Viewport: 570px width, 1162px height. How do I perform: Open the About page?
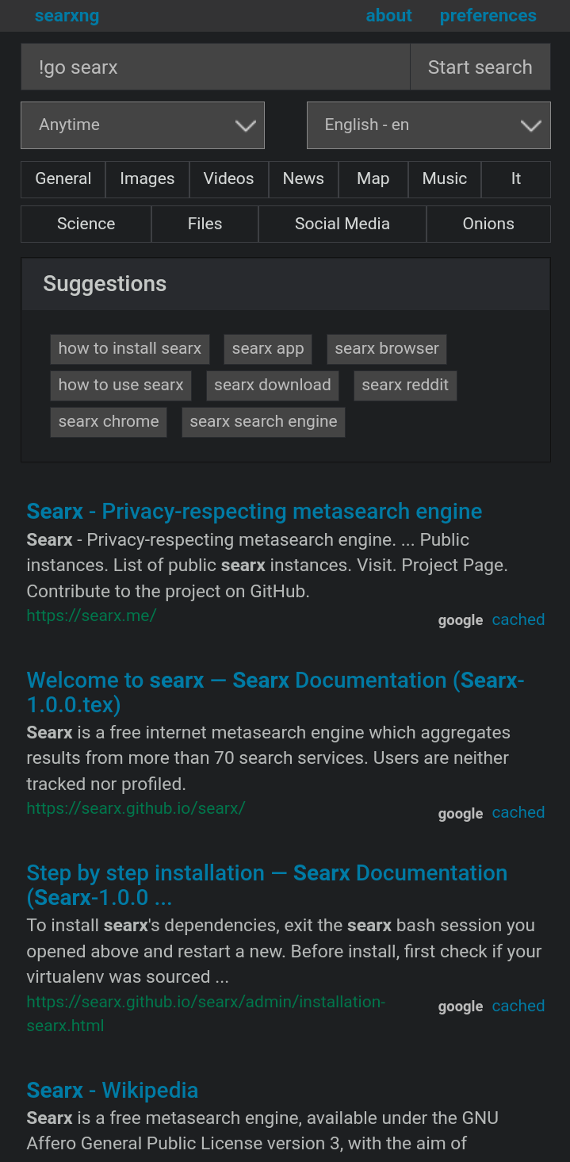pyautogui.click(x=388, y=16)
